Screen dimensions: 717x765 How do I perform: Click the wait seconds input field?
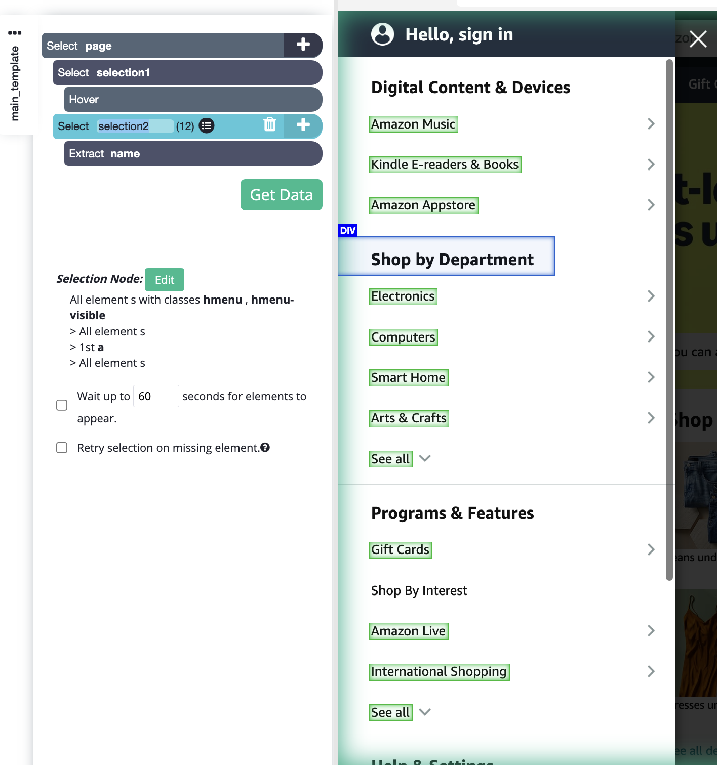point(155,396)
